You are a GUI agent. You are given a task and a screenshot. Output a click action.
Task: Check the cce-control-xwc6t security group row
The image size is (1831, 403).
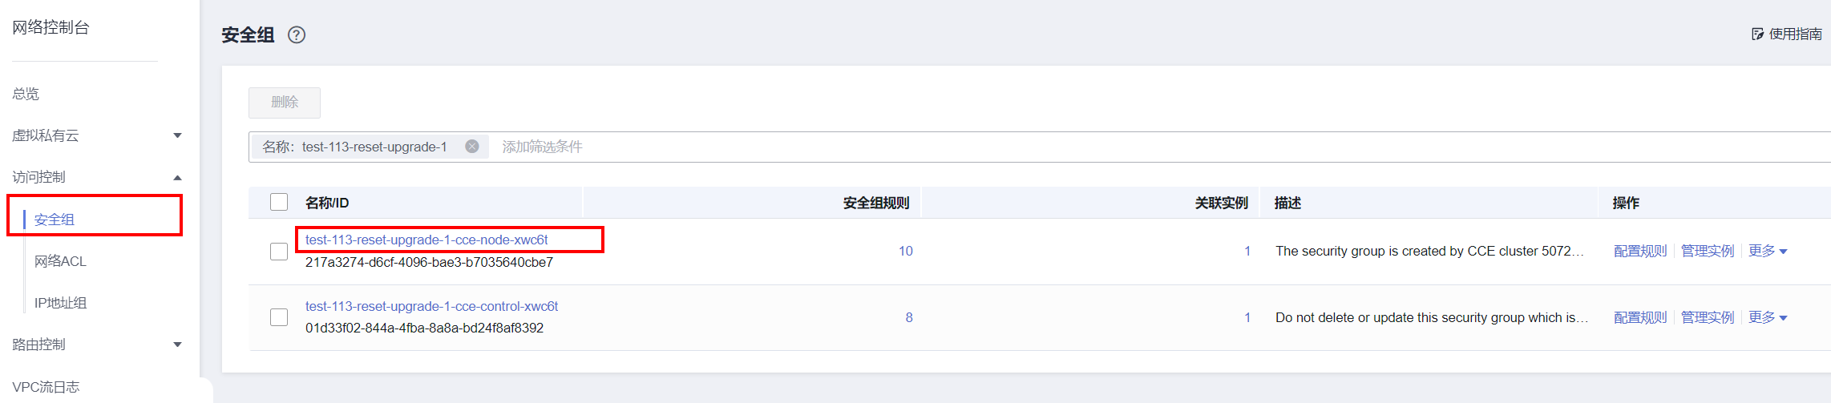pyautogui.click(x=279, y=317)
